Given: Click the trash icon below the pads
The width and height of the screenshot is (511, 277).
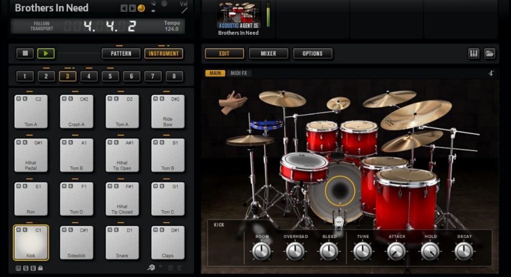Looking at the screenshot, I should 179,268.
